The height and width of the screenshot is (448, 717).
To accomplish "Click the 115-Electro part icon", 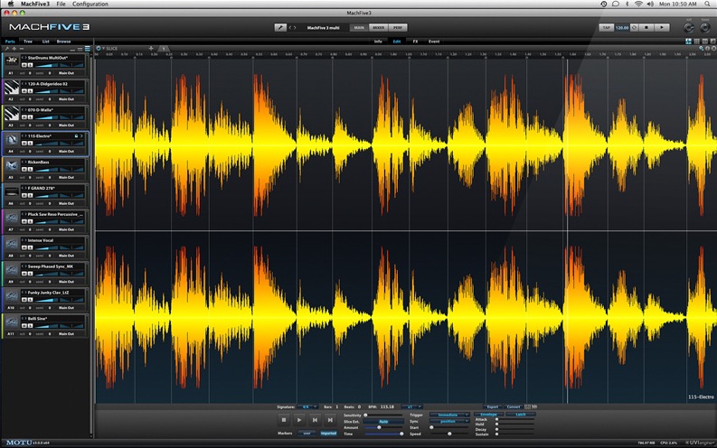I will 12,140.
